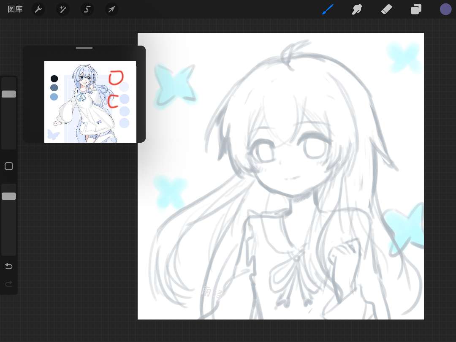Click the brush opacity slider handle
Viewport: 456px width, 342px height.
pyautogui.click(x=9, y=196)
